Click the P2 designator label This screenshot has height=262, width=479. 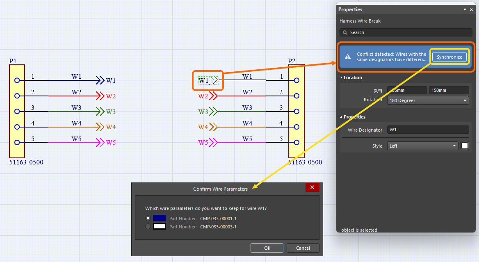[x=292, y=61]
